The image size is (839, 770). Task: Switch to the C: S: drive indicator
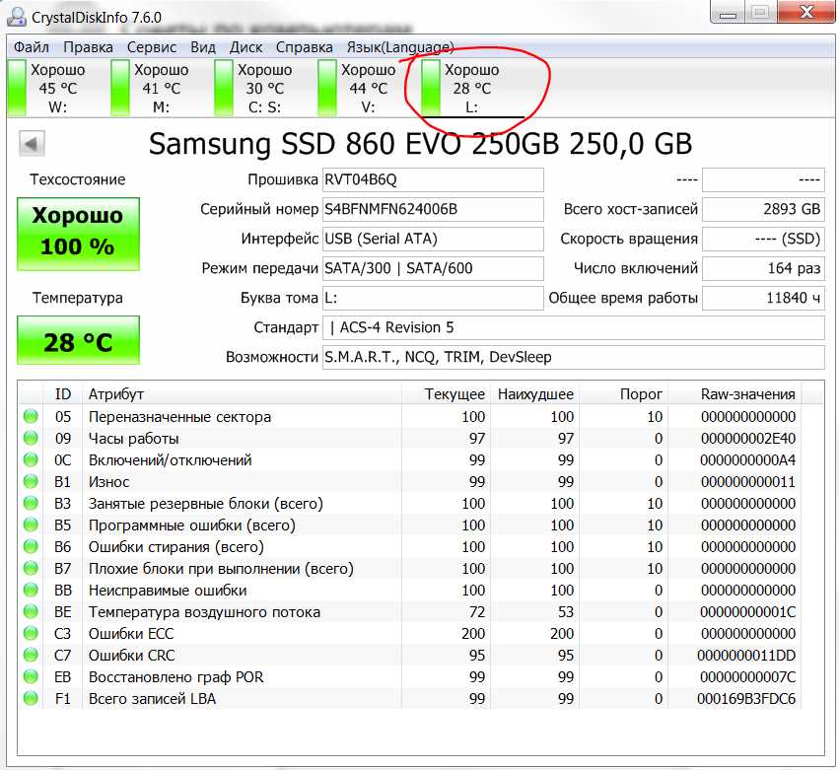click(254, 89)
